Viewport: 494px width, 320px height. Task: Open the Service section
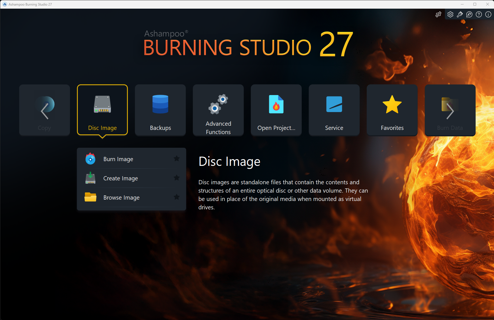tap(334, 110)
